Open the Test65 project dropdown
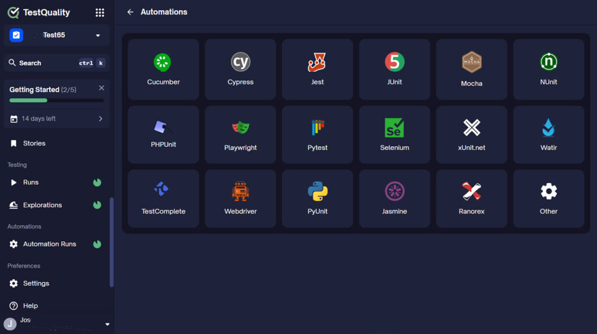Screen dimensions: 597x334 (x=57, y=35)
